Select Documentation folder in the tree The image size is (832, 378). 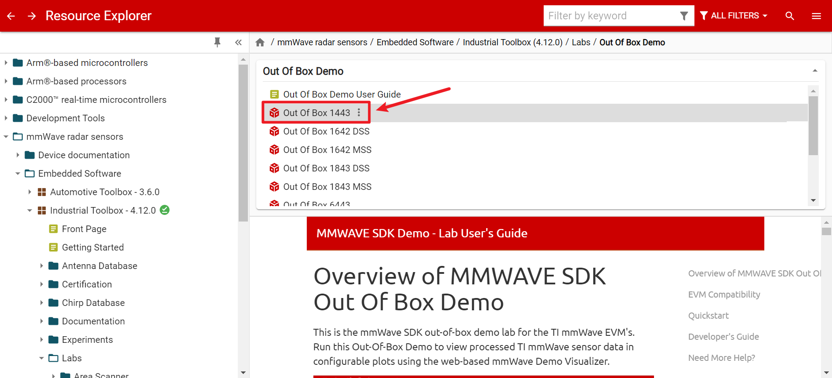[x=93, y=321]
